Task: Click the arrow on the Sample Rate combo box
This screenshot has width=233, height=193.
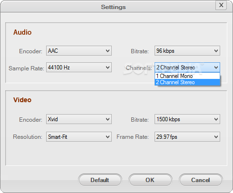Action: pyautogui.click(x=108, y=68)
